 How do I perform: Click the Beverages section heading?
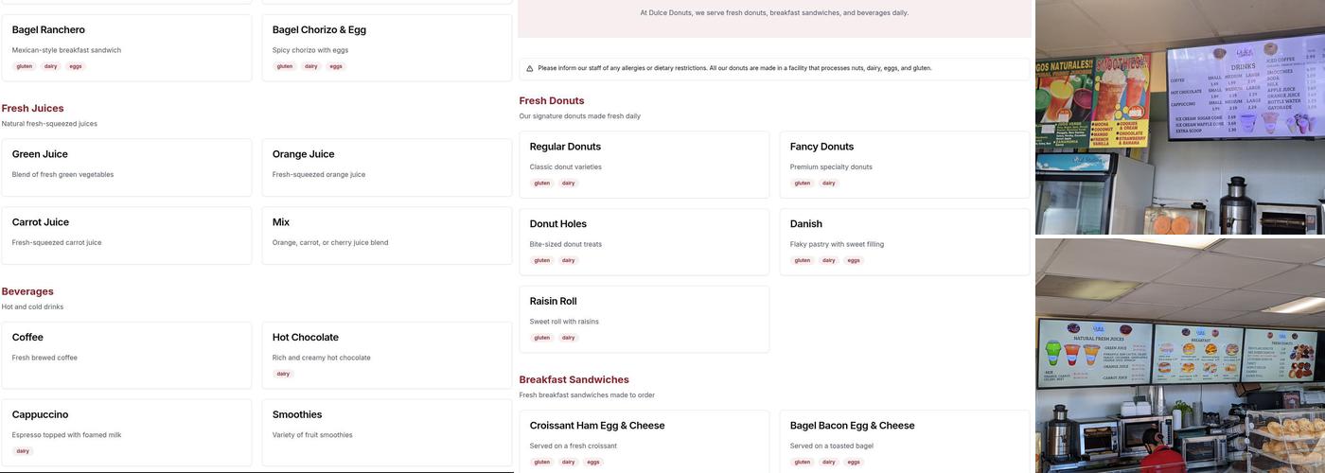click(27, 291)
